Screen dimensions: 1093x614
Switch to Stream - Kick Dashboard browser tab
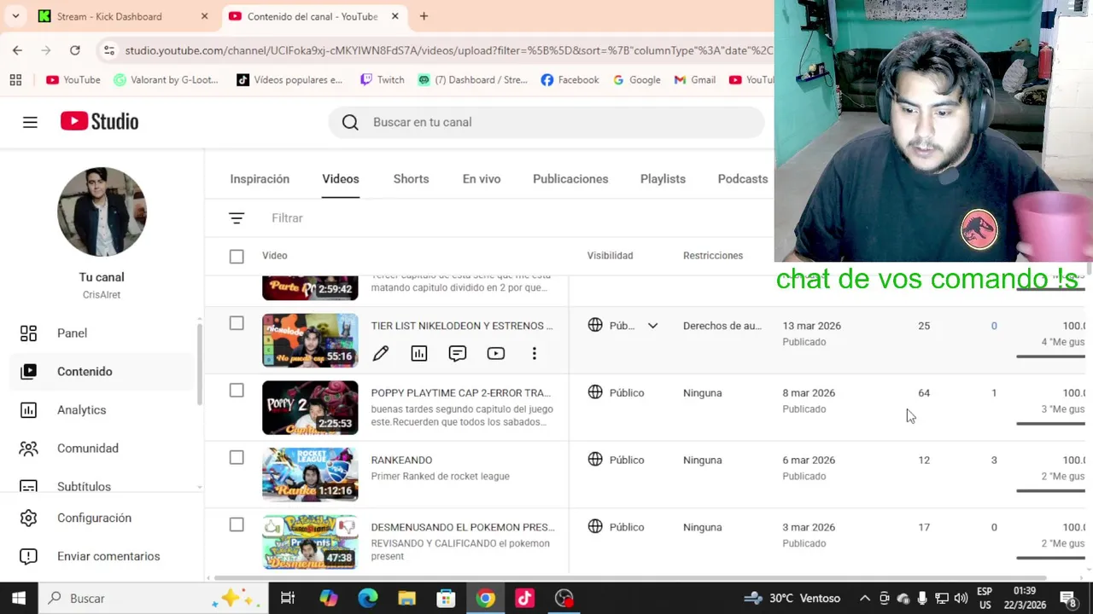(124, 16)
